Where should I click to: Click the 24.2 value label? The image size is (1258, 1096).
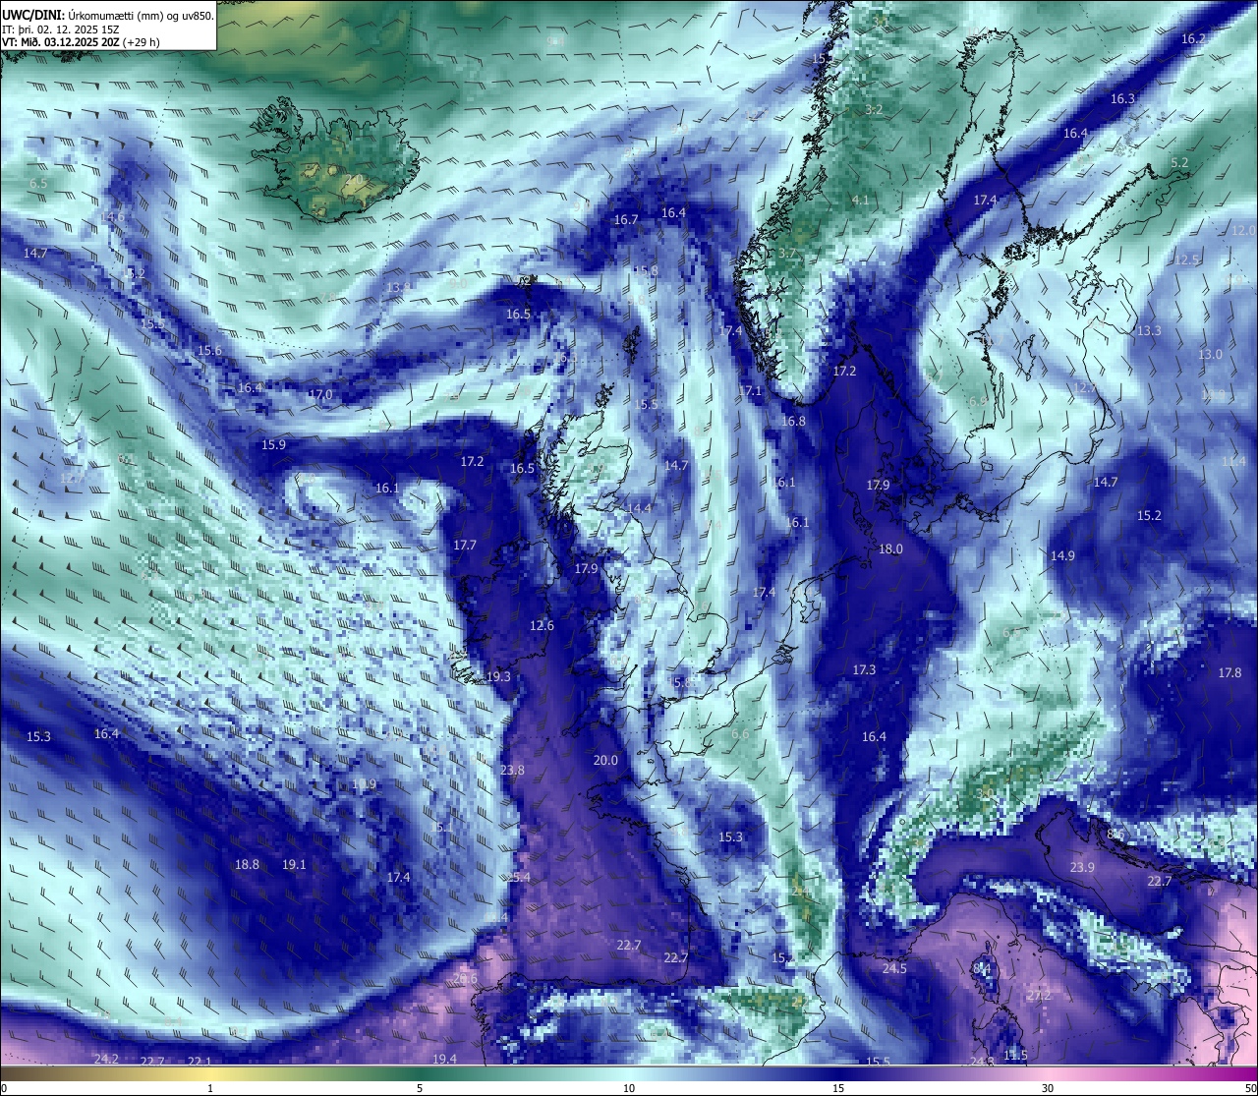pyautogui.click(x=106, y=1059)
